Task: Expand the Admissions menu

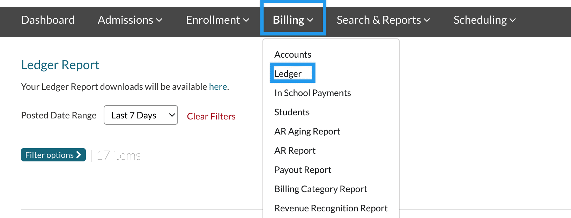Action: pos(130,20)
